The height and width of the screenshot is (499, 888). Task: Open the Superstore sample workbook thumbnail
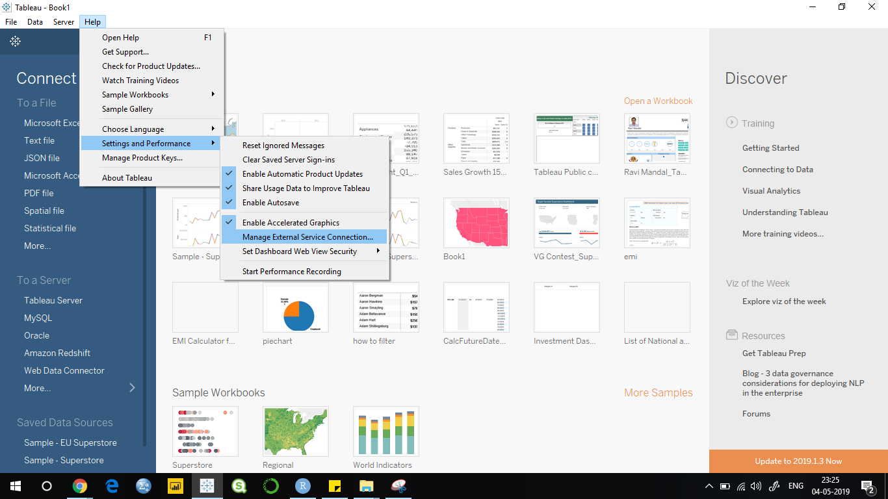tap(205, 431)
